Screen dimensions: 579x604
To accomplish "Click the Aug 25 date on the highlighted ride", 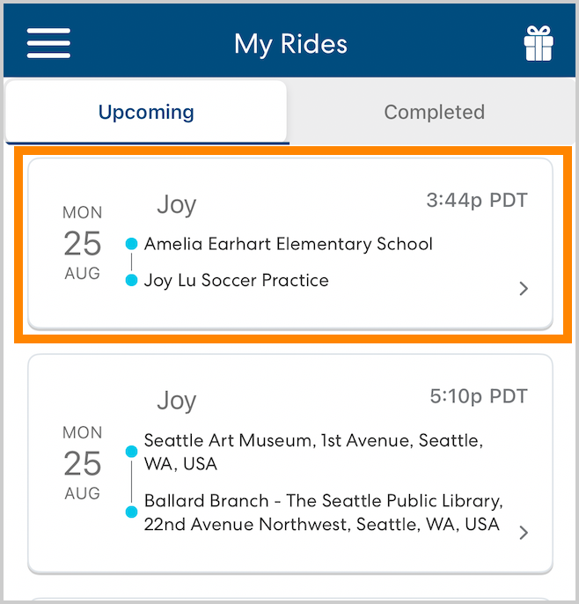I will [x=83, y=243].
